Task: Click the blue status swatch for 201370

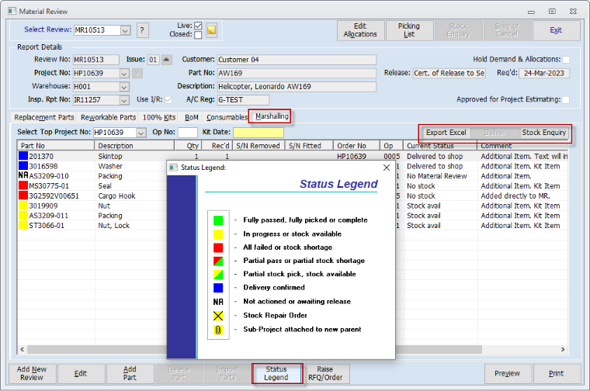Action: coord(23,156)
